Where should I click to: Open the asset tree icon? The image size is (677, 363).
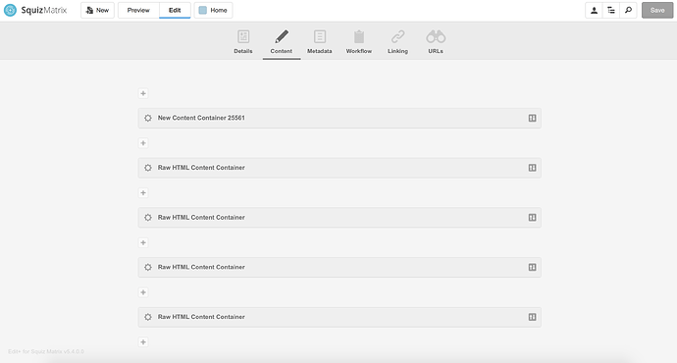point(611,11)
